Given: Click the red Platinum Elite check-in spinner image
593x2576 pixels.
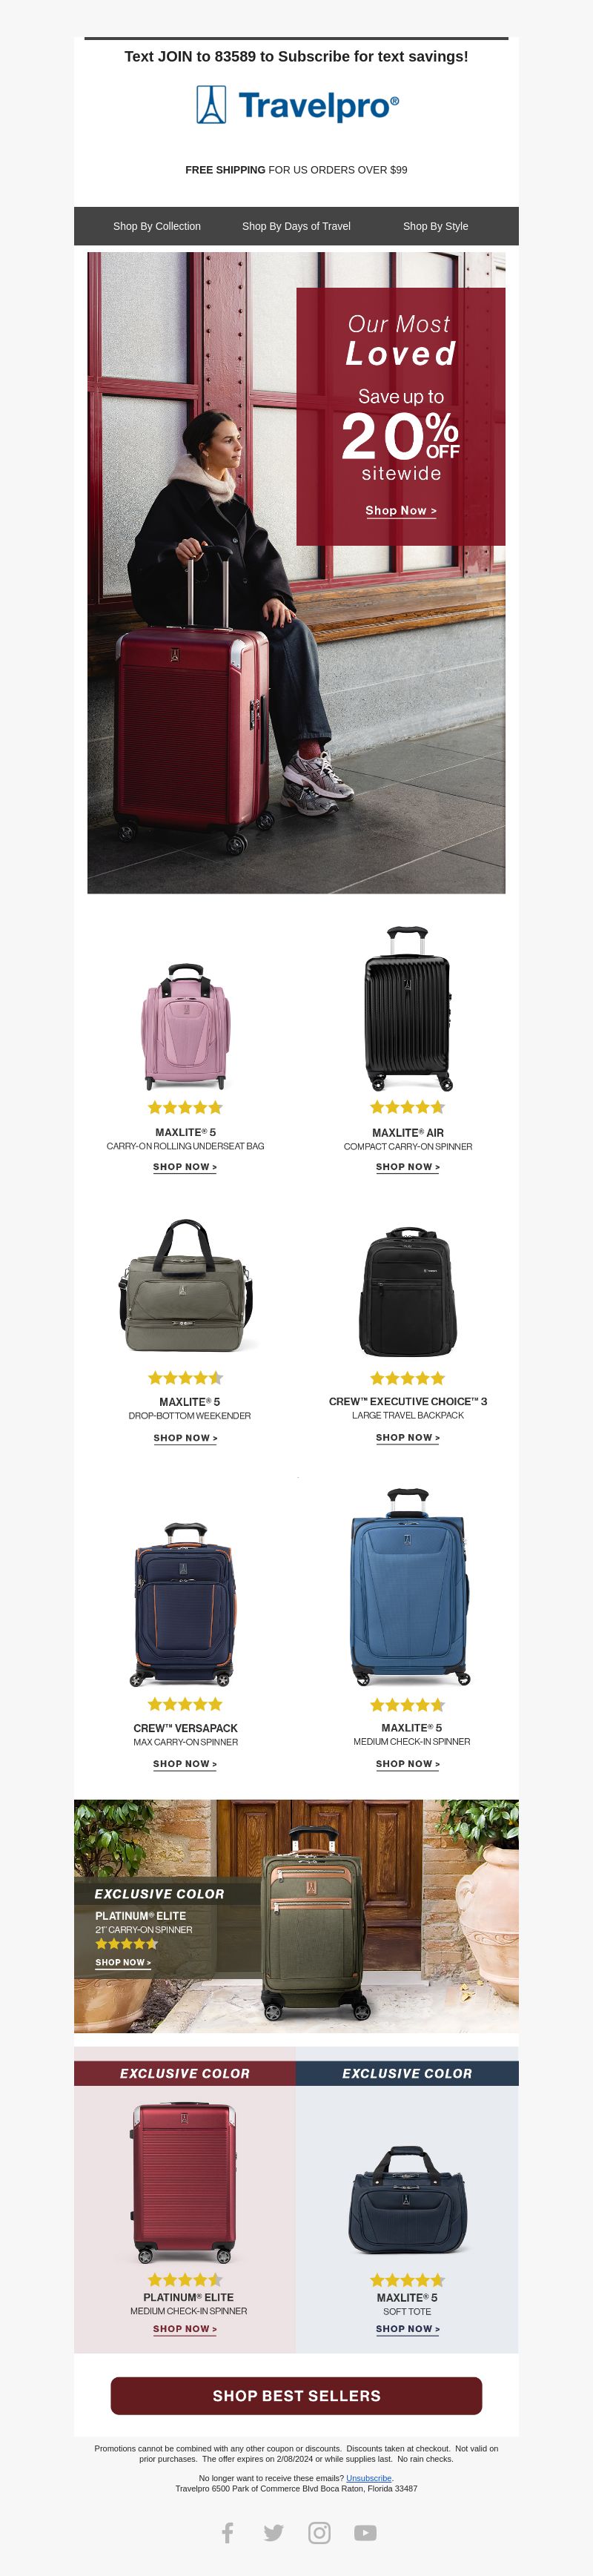Looking at the screenshot, I should [184, 2183].
